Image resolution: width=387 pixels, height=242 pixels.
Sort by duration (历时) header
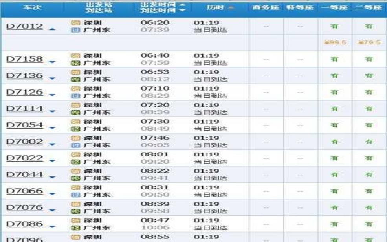tap(220, 7)
